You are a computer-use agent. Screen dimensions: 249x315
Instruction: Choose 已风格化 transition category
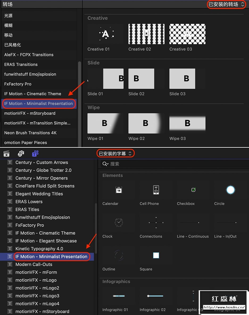pos(39,45)
